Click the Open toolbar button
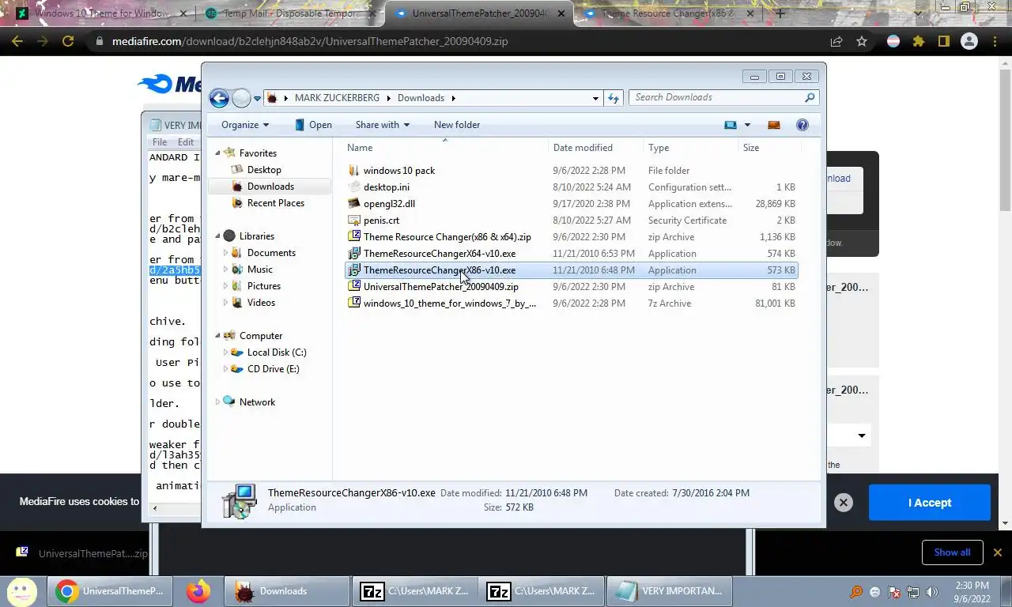 pyautogui.click(x=312, y=125)
